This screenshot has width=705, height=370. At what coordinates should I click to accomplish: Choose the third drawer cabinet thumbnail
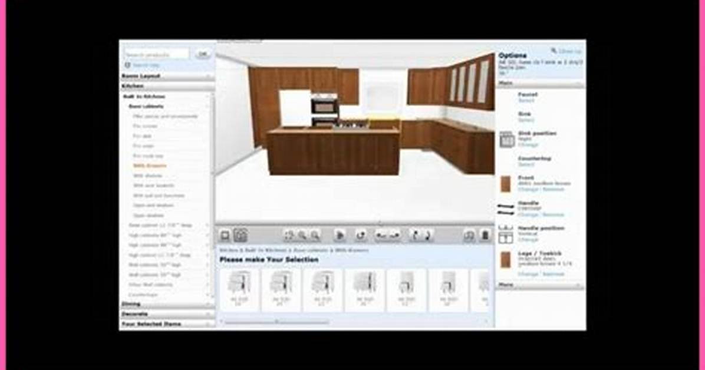pos(322,289)
